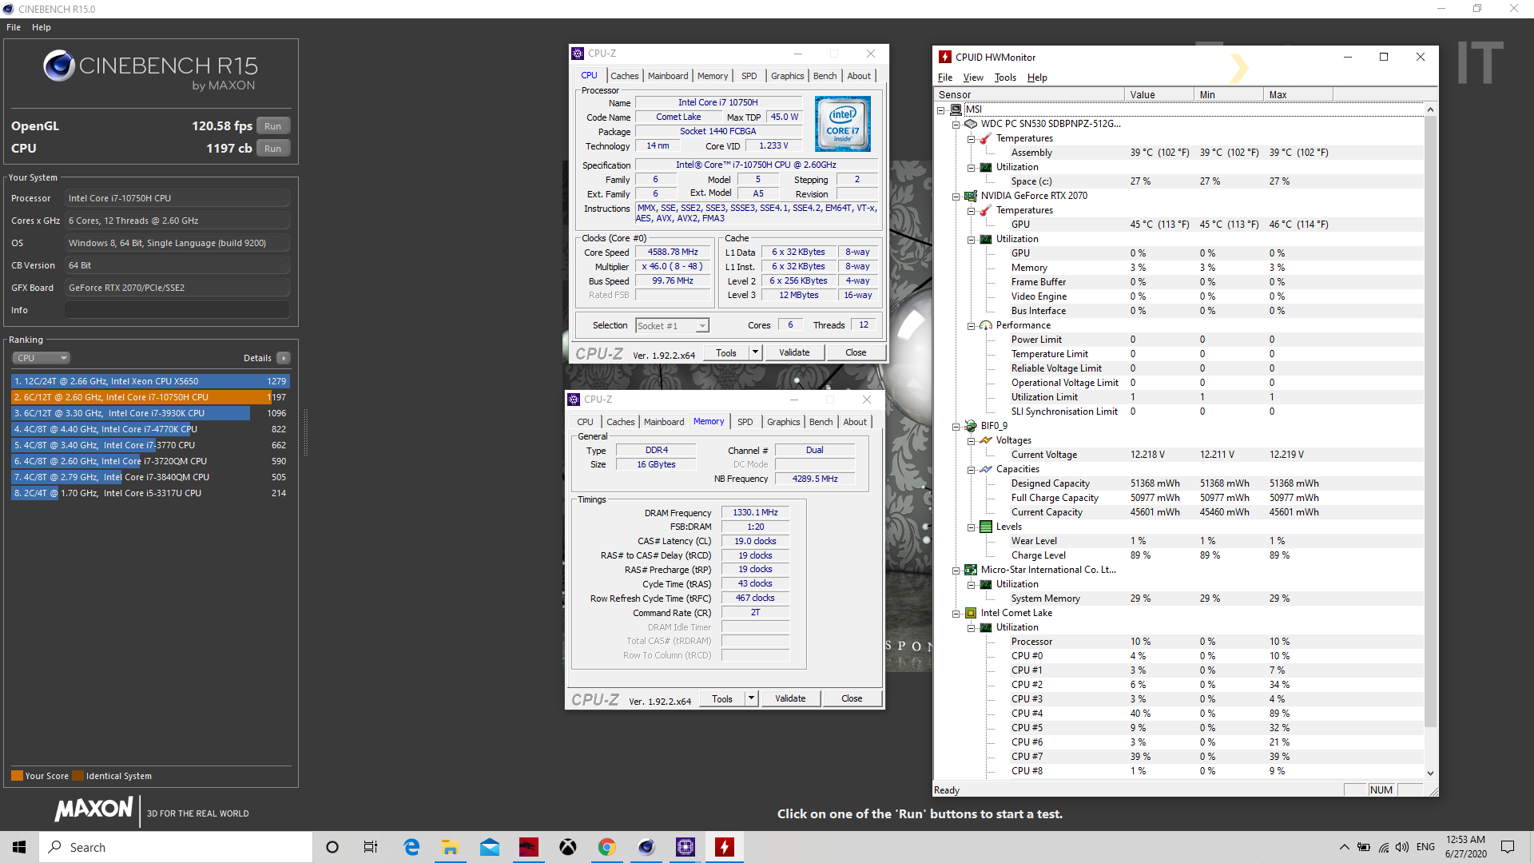Click the Tools button in top CPU-Z window
The width and height of the screenshot is (1534, 863).
[725, 352]
